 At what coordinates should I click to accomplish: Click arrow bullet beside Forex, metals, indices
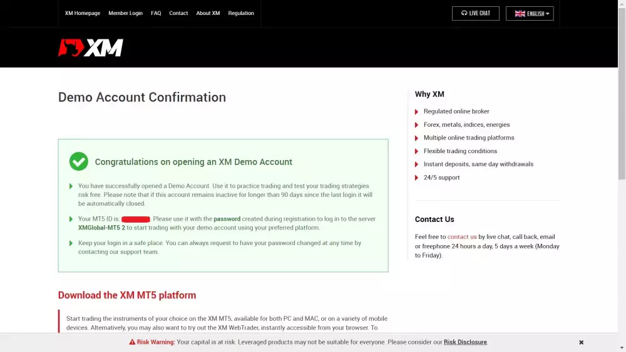(x=416, y=125)
